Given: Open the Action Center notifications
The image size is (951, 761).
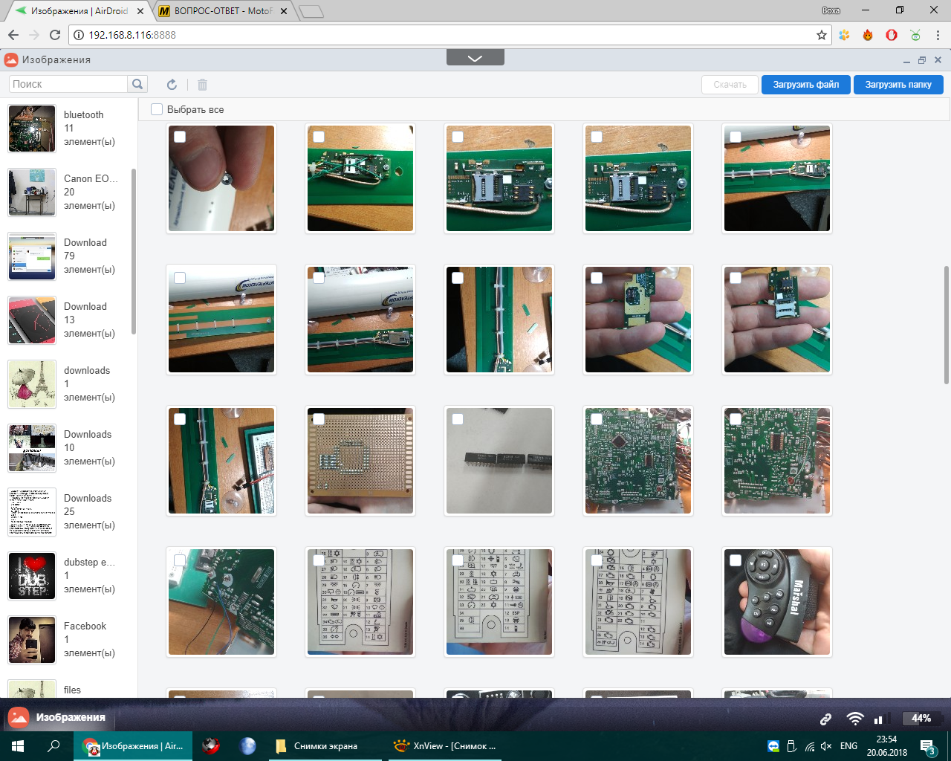Looking at the screenshot, I should point(928,747).
